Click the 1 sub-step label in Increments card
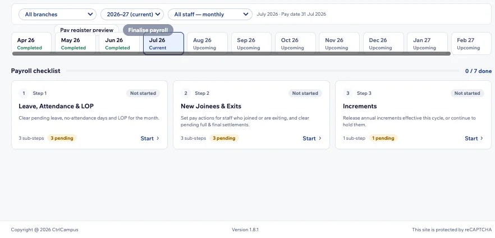 coord(354,138)
